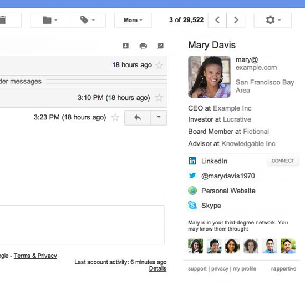Open the More menu
Viewport: 305px width, 290px height.
click(x=133, y=20)
